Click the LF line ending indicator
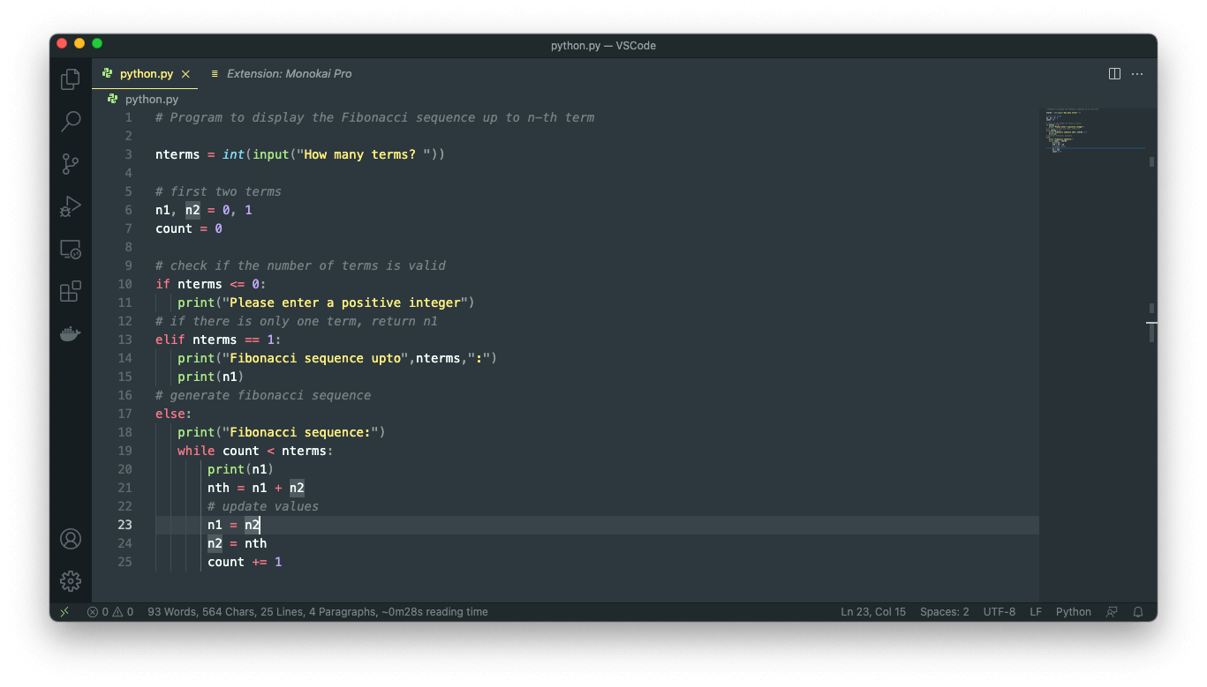Image resolution: width=1207 pixels, height=687 pixels. click(1035, 611)
